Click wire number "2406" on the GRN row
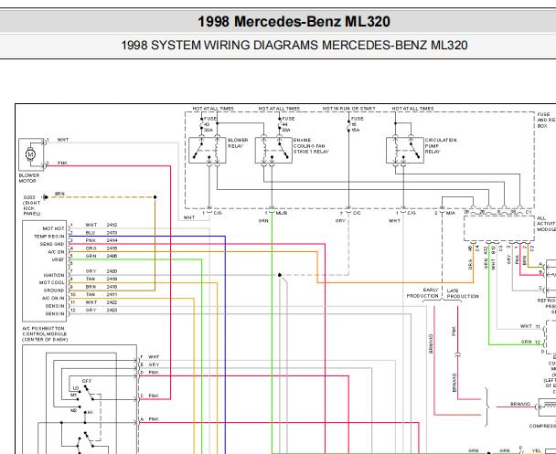Screen dimensions: 556x454 tap(112, 256)
